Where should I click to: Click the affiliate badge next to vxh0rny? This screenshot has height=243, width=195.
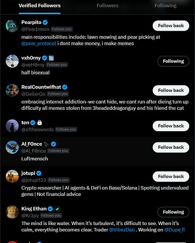click(x=51, y=58)
